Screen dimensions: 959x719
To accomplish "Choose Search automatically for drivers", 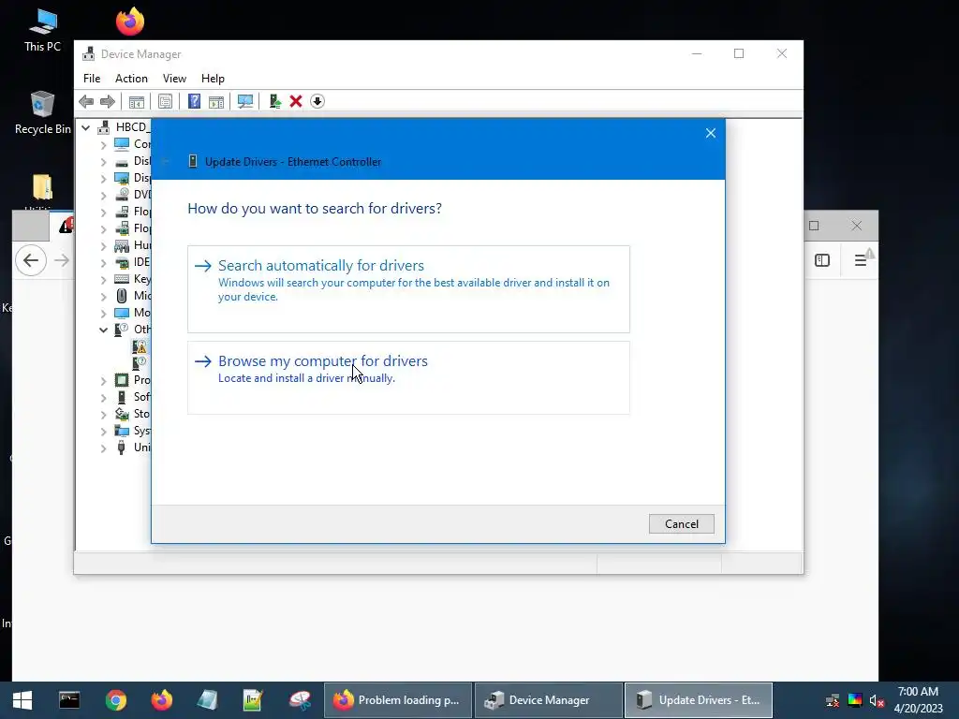I will 408,289.
